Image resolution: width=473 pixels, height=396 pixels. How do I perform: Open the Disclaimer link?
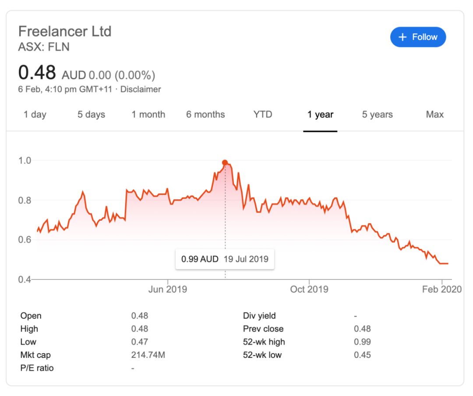pyautogui.click(x=141, y=89)
